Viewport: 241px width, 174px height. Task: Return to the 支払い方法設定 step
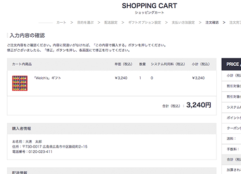183,22
